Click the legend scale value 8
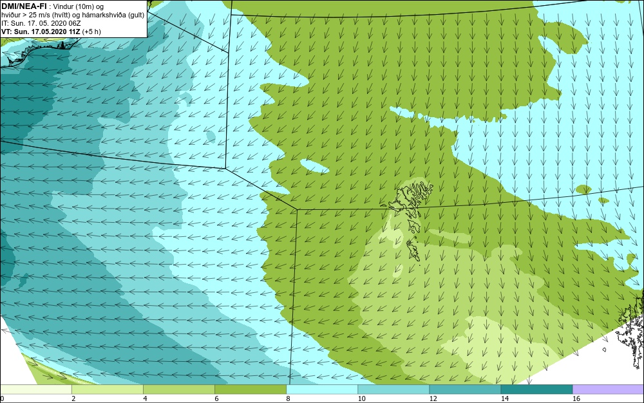 [x=288, y=398]
